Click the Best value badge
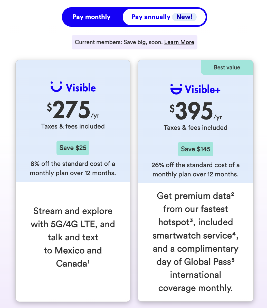This screenshot has height=308, width=267. (x=227, y=67)
